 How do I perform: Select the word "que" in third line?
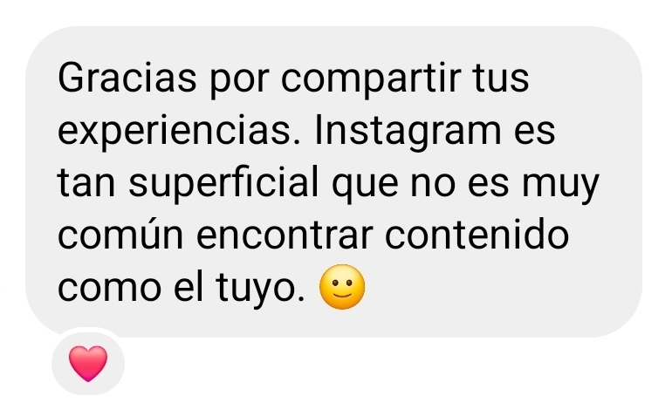tap(365, 186)
